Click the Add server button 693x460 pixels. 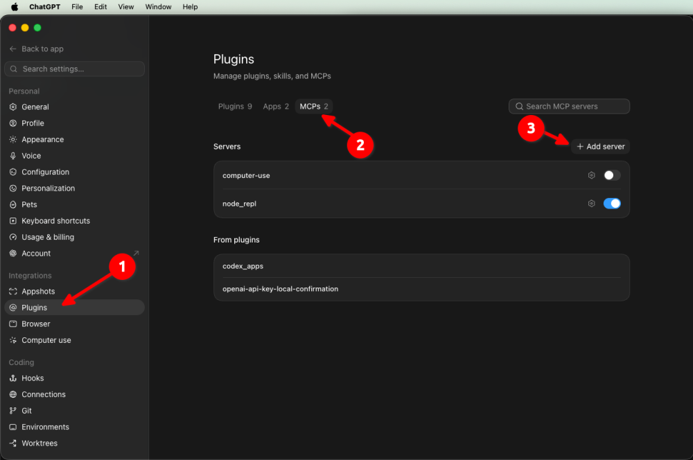click(601, 147)
